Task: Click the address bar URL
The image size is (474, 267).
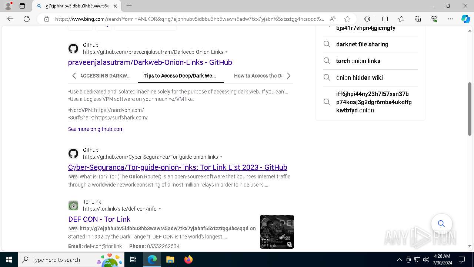Action: pos(189,19)
